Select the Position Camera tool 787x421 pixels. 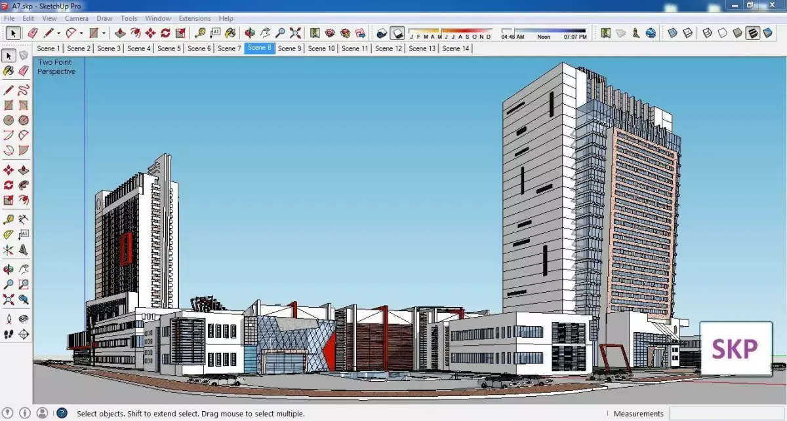click(9, 319)
